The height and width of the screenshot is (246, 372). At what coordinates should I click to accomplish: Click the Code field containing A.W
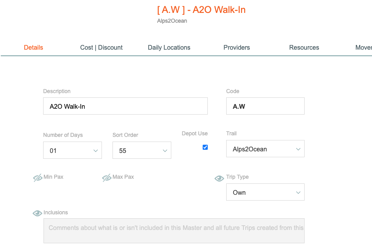coord(265,106)
